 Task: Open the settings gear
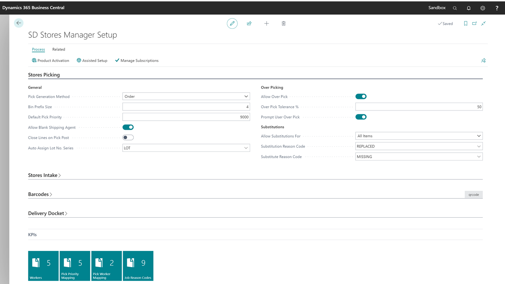pyautogui.click(x=483, y=8)
